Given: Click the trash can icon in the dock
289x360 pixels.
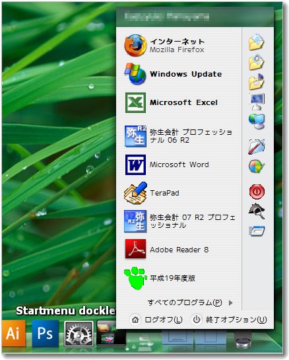Looking at the screenshot, I should tap(243, 340).
